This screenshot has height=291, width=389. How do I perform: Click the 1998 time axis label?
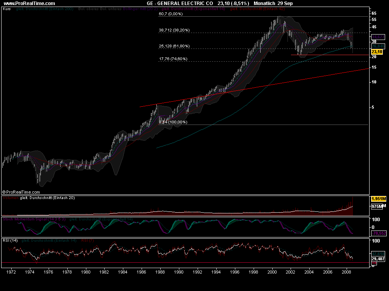pos(253,272)
